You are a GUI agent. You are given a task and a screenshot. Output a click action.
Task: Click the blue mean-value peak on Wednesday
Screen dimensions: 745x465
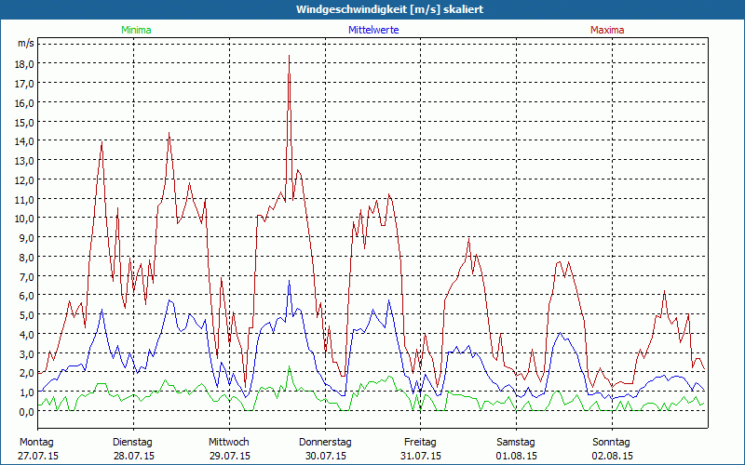click(x=289, y=281)
